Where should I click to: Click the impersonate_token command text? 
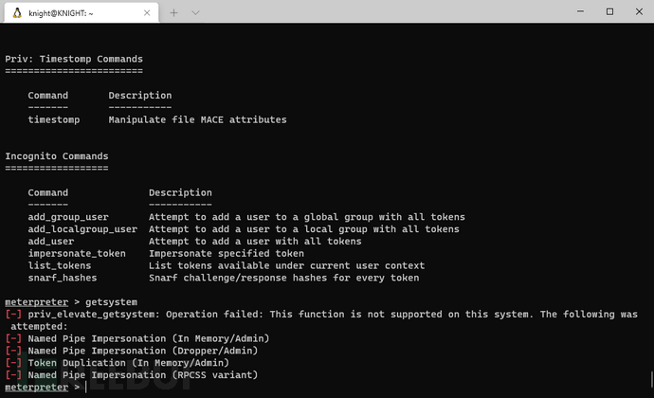coord(77,254)
